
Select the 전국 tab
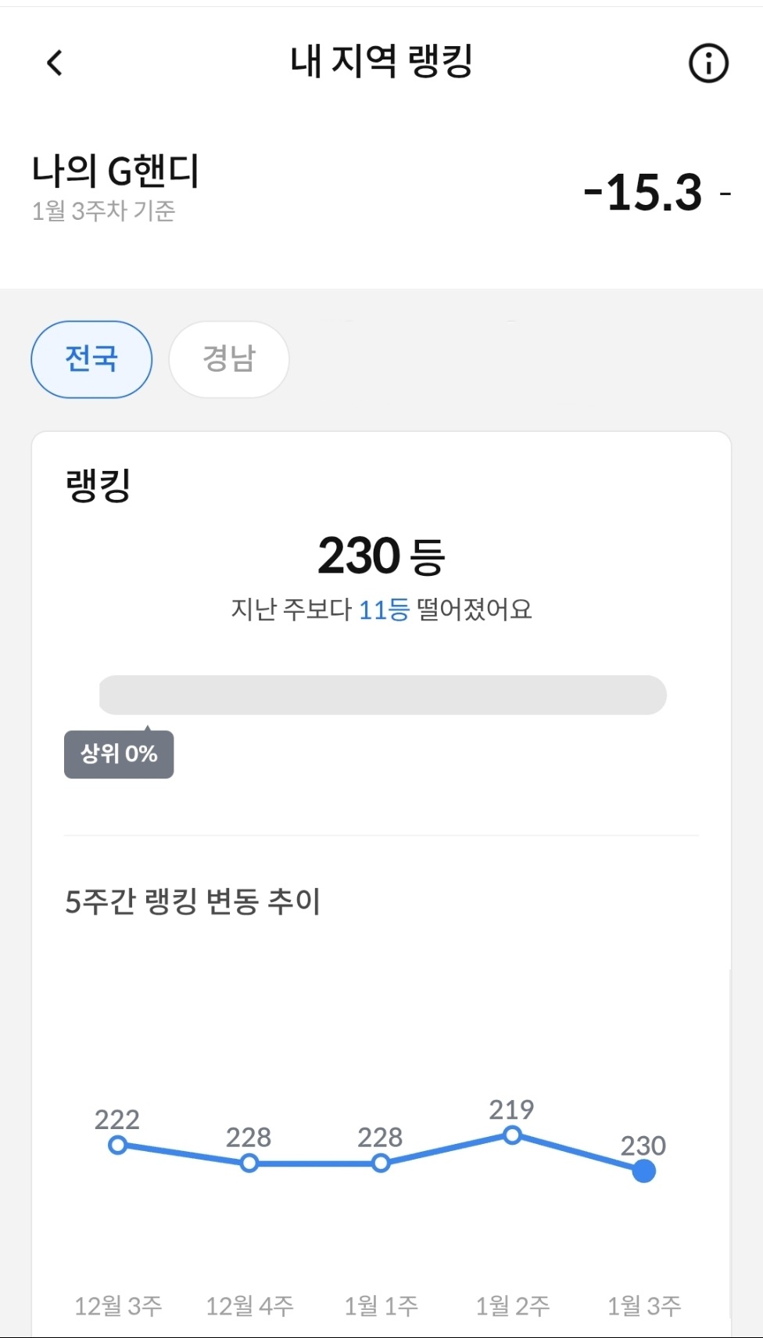click(x=91, y=359)
